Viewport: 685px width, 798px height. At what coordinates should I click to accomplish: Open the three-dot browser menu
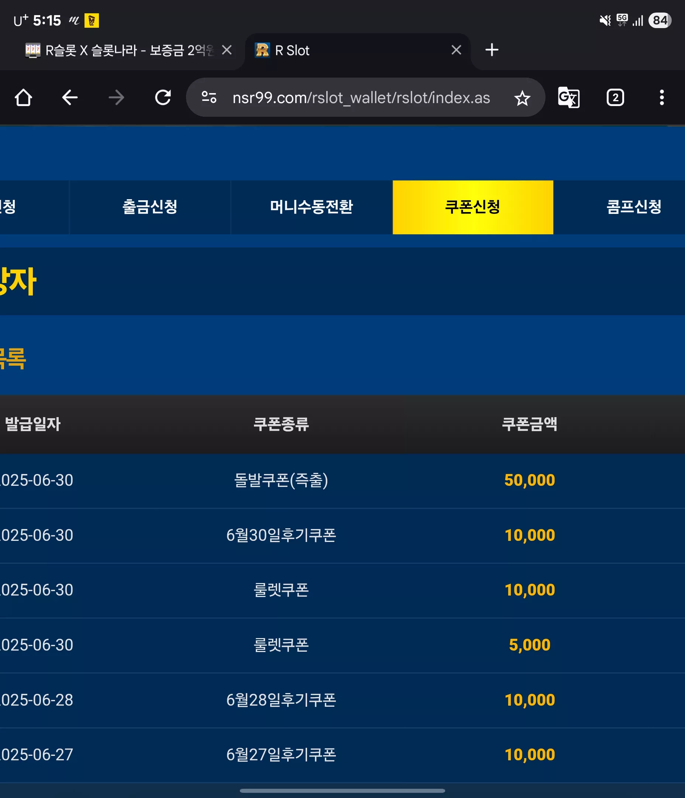661,98
